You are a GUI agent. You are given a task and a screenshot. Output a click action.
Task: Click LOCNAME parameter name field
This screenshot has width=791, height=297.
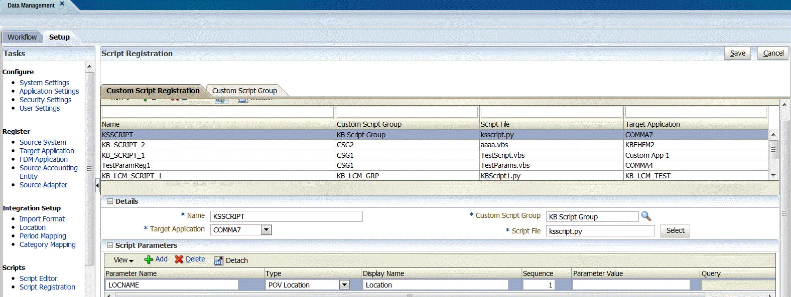[x=172, y=285]
